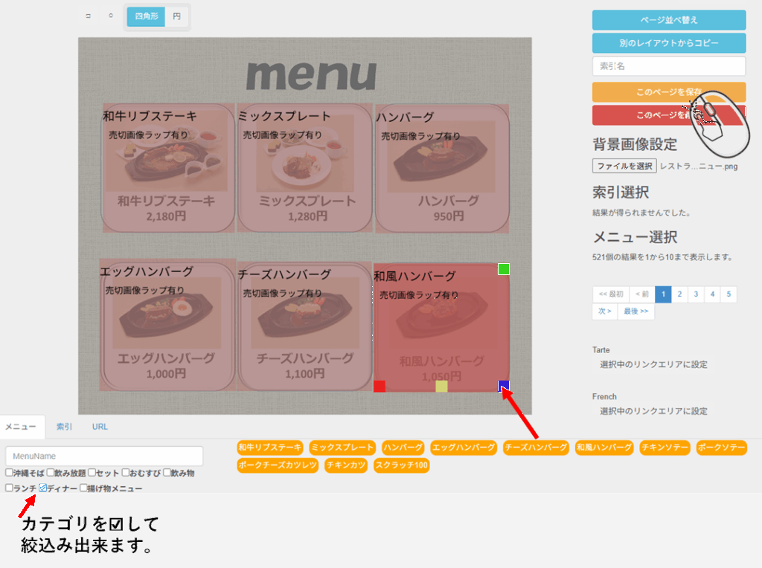Click the green corner handle on 和風ハンバーグ
Viewport: 762px width, 568px height.
point(504,269)
